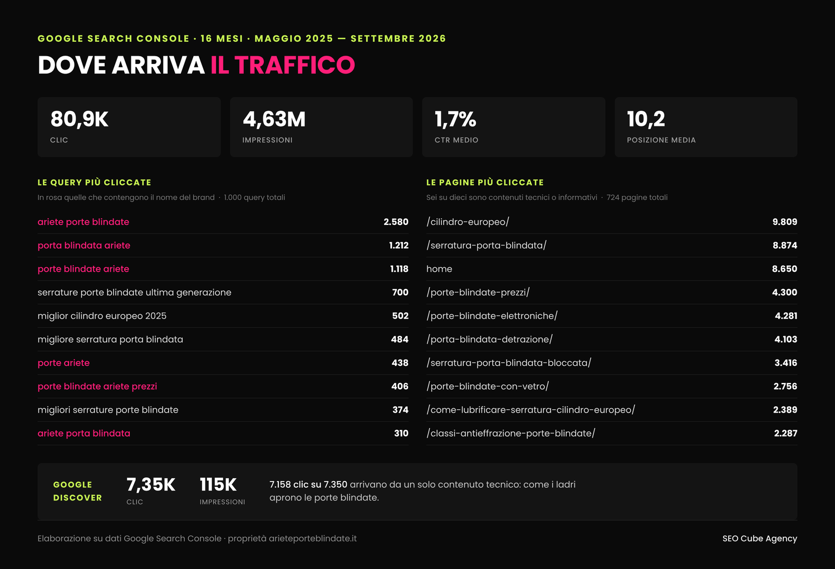Image resolution: width=835 pixels, height=569 pixels.
Task: Select the page path "/porte-blindate-elettroniche/"
Action: (492, 316)
